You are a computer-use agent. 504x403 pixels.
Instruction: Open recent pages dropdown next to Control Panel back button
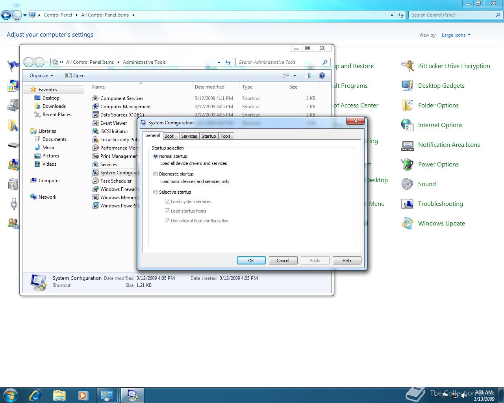click(x=25, y=15)
